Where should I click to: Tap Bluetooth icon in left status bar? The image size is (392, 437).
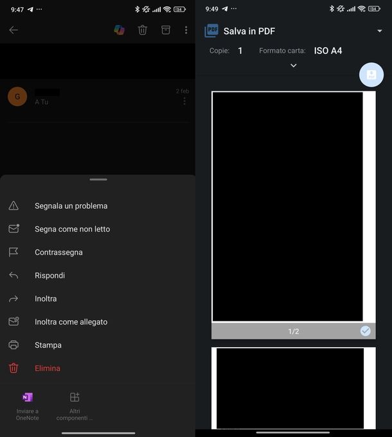pos(137,9)
